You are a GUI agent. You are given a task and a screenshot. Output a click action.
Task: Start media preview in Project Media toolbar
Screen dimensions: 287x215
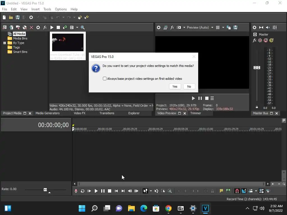tap(52, 27)
